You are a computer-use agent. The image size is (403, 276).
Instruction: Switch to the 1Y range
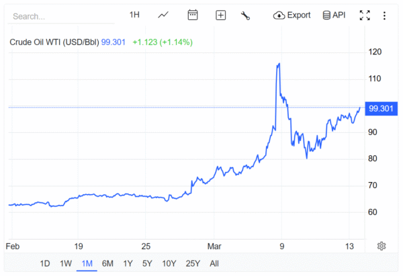pyautogui.click(x=128, y=263)
